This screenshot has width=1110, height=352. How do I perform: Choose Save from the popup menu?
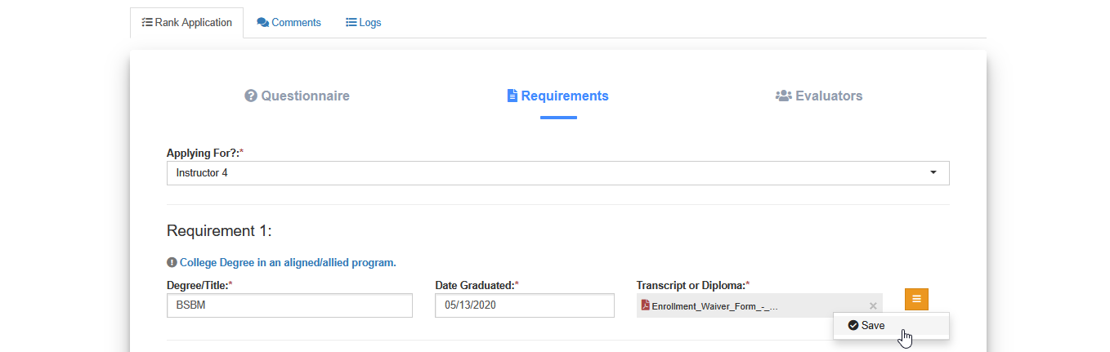click(891, 325)
